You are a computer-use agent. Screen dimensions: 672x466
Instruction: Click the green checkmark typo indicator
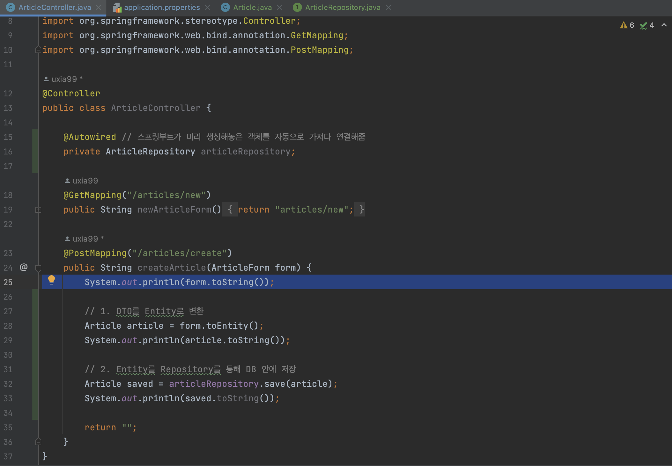tap(643, 25)
